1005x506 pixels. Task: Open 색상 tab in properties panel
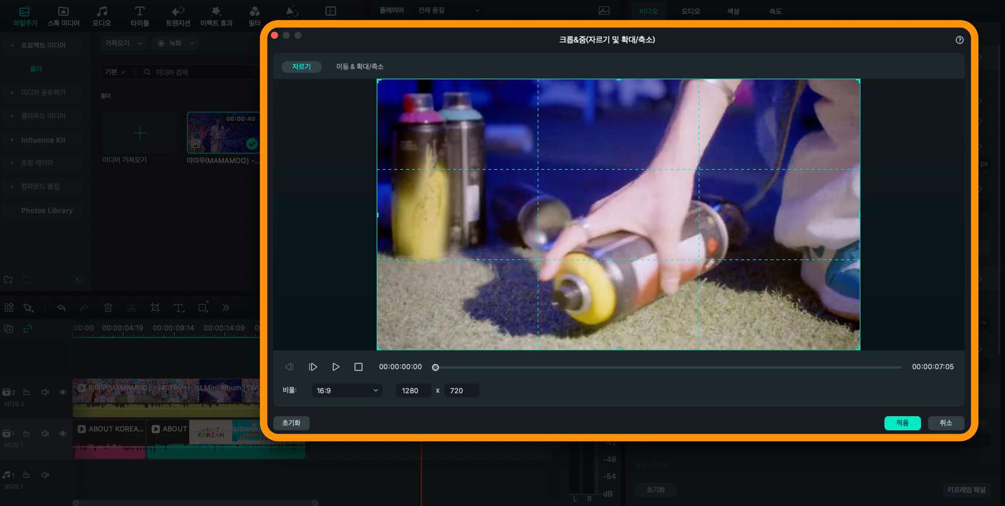pos(733,11)
